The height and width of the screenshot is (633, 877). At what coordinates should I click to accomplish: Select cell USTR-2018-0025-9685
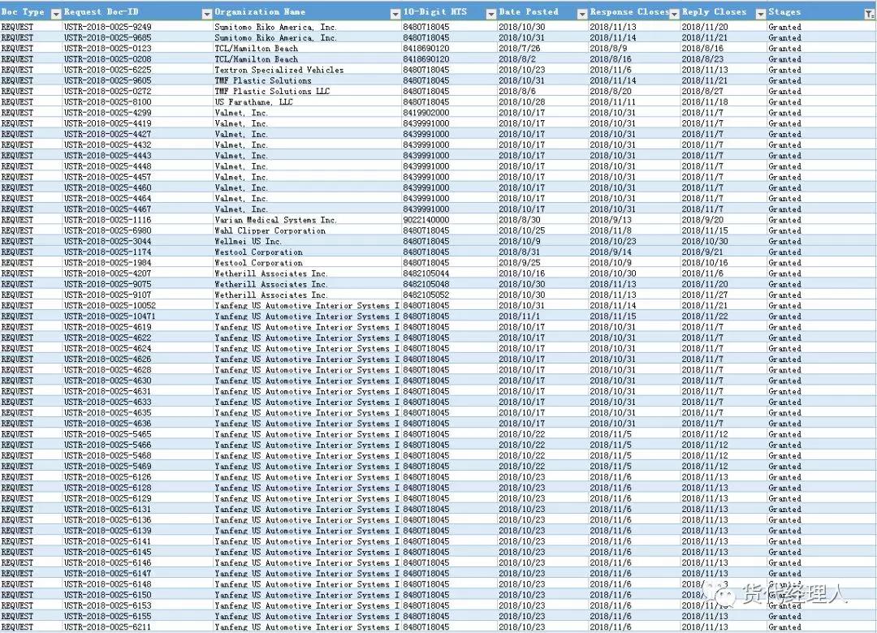(137, 37)
